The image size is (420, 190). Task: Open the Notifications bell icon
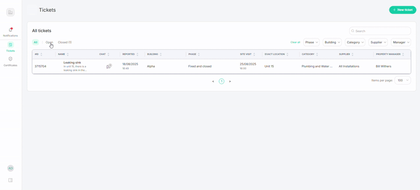(x=10, y=30)
